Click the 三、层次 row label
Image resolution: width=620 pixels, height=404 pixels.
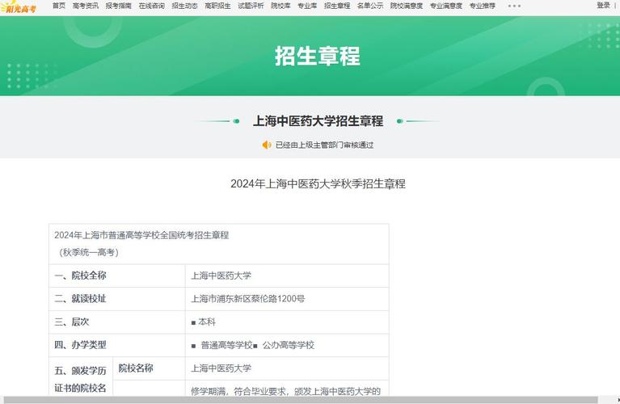pos(72,322)
